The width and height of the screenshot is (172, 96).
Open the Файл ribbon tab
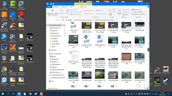coord(49,7)
